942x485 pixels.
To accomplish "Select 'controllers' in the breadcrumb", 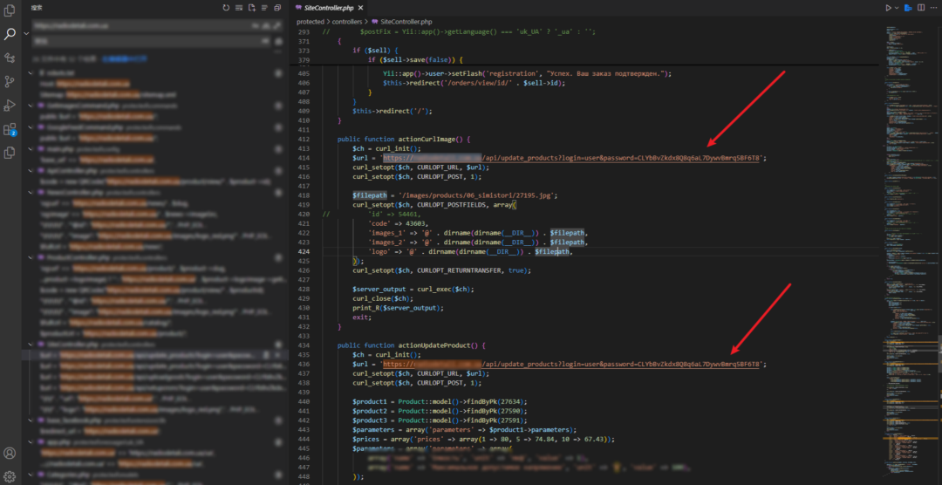I will click(346, 21).
